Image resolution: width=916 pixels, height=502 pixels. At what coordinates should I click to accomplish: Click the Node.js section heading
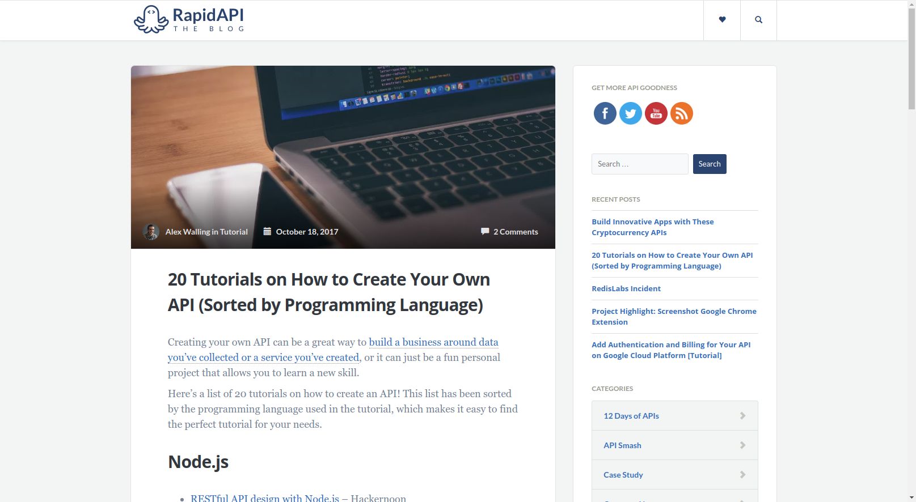tap(198, 462)
